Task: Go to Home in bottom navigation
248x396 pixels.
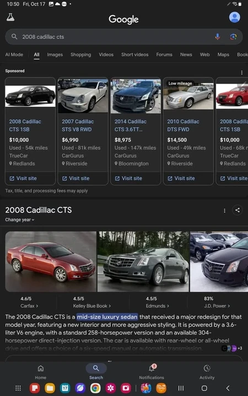Action: coord(40,372)
